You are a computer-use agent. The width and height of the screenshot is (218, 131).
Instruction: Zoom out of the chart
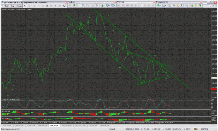coord(88,5)
